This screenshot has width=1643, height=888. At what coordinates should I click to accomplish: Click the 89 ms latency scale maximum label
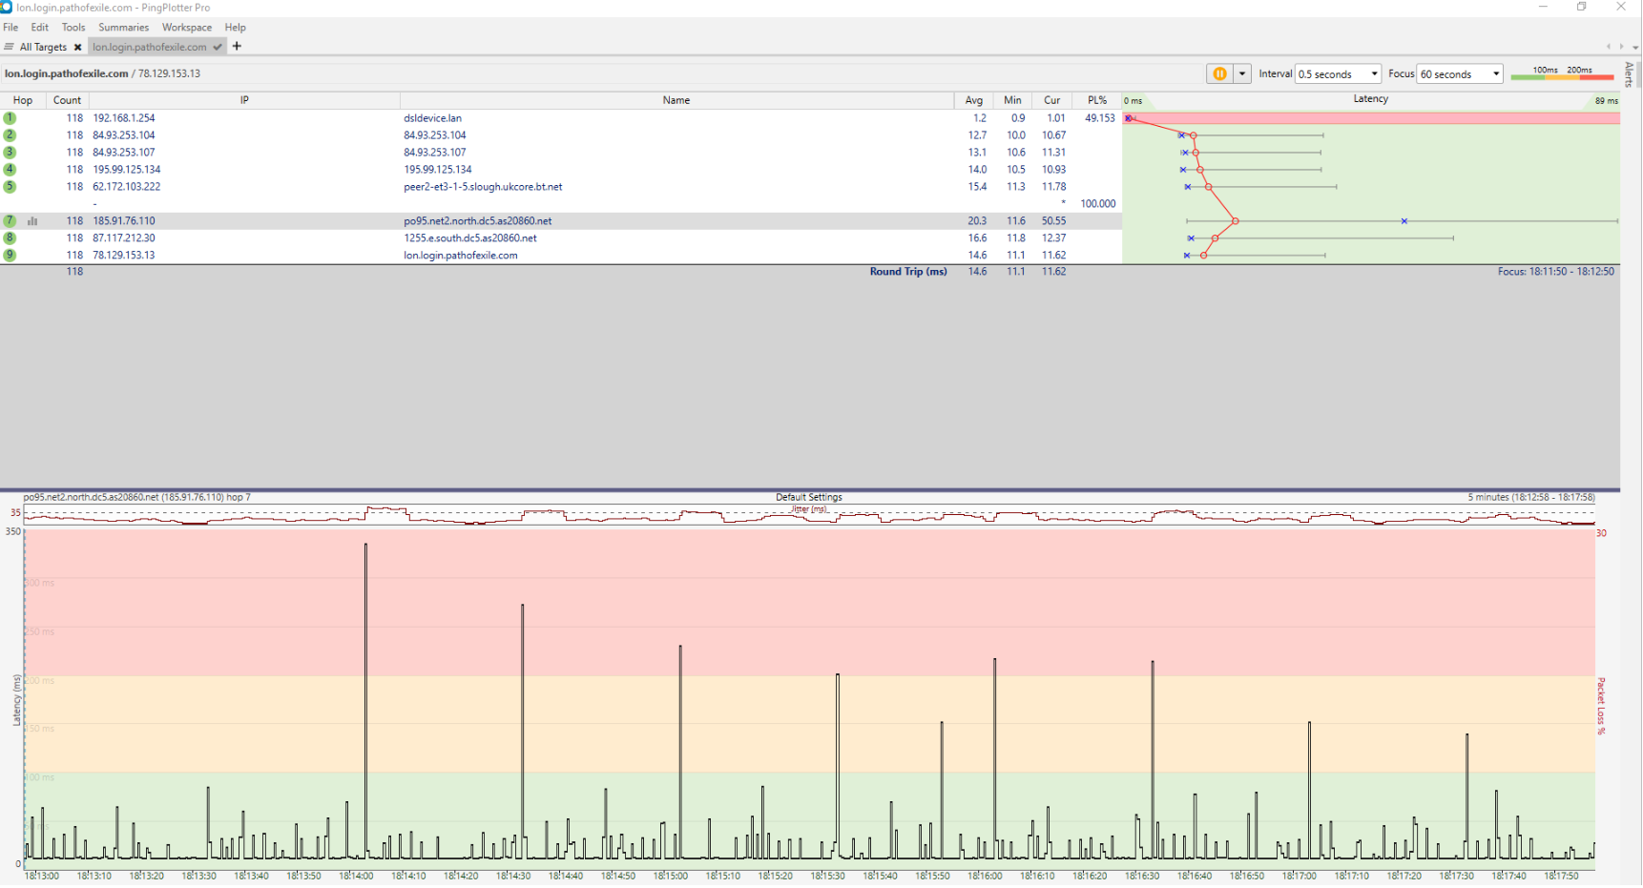click(1607, 101)
